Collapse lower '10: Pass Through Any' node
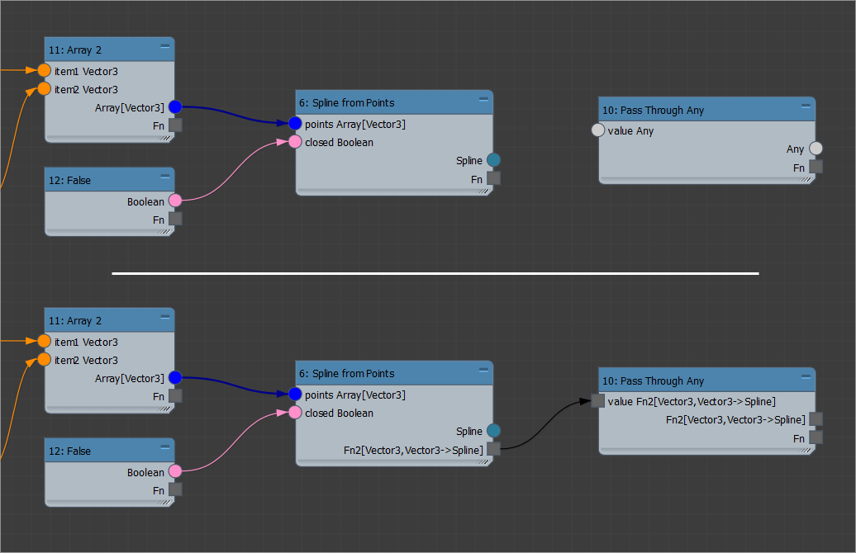Screen dimensions: 856x553 point(806,377)
